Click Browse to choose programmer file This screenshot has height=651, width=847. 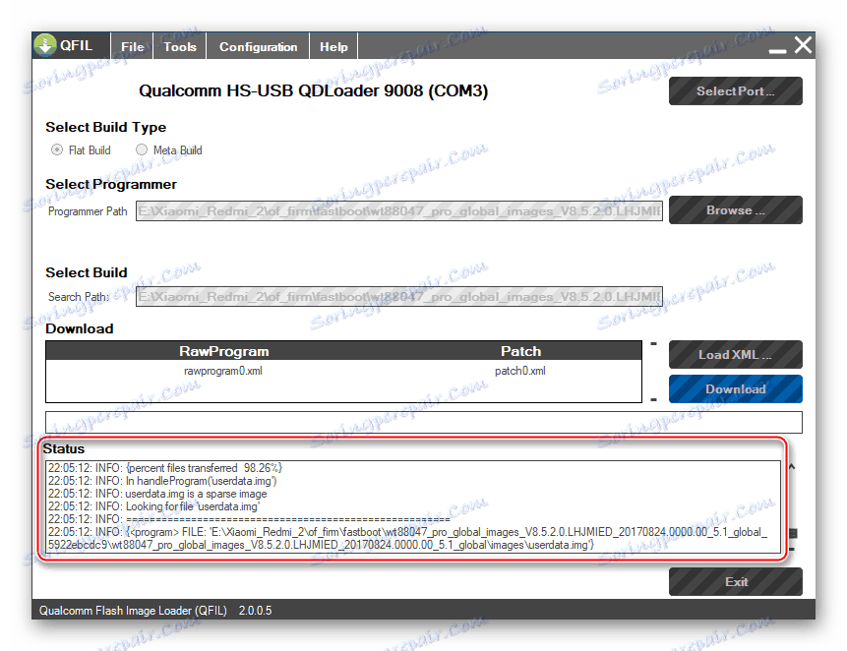735,210
